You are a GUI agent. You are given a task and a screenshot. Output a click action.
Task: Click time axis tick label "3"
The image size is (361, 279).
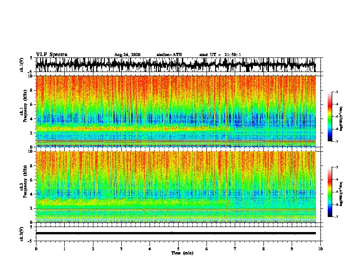(121, 249)
